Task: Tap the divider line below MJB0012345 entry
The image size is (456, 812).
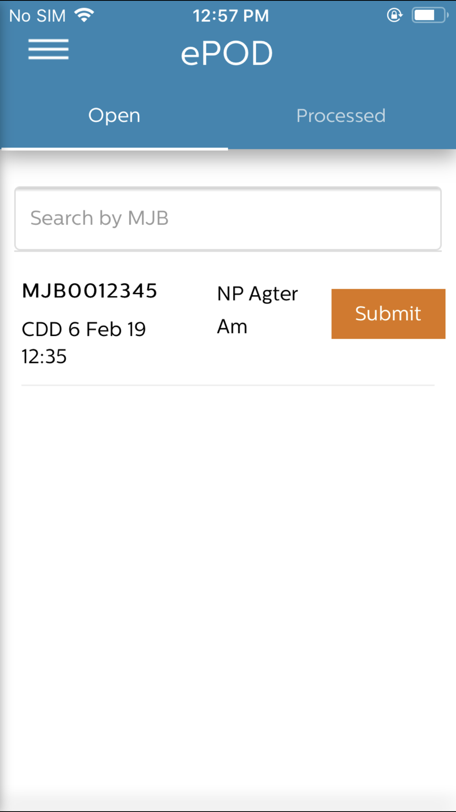Action: pyautogui.click(x=228, y=385)
